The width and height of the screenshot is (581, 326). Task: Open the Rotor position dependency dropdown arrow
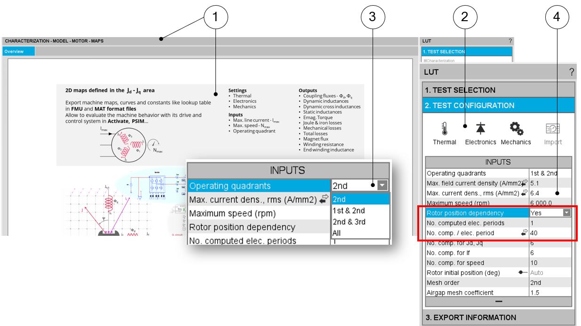566,213
